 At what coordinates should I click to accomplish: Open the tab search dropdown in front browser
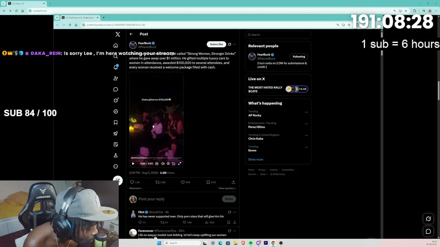pos(57,17)
